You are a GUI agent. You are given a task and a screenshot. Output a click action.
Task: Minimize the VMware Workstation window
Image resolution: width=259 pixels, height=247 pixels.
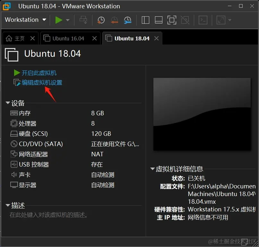pyautogui.click(x=229, y=6)
